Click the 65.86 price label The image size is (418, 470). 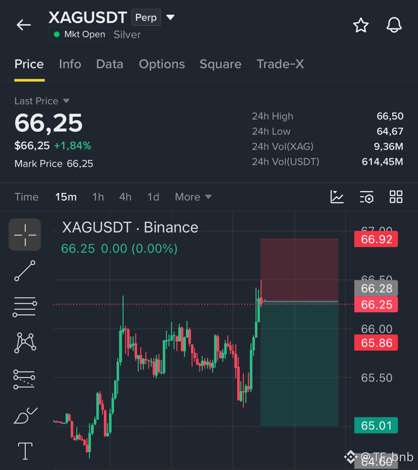pyautogui.click(x=376, y=342)
